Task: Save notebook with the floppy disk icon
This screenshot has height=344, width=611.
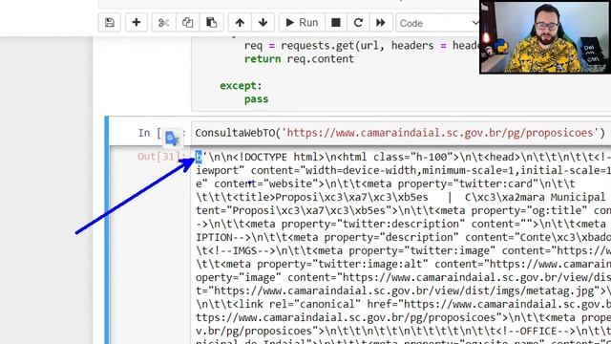Action: 110,23
